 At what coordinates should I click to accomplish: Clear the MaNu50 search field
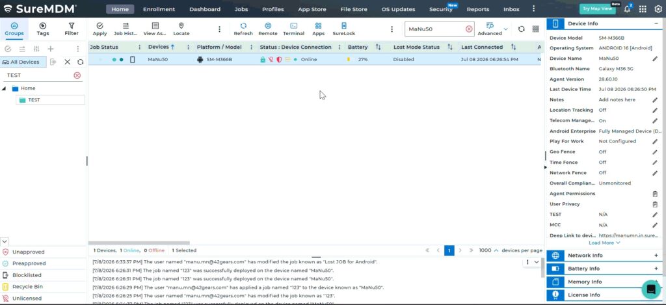(469, 29)
